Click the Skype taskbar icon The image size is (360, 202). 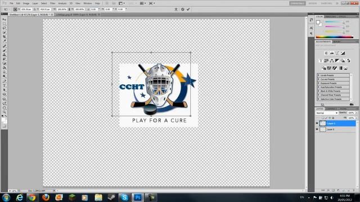[x=124, y=198]
